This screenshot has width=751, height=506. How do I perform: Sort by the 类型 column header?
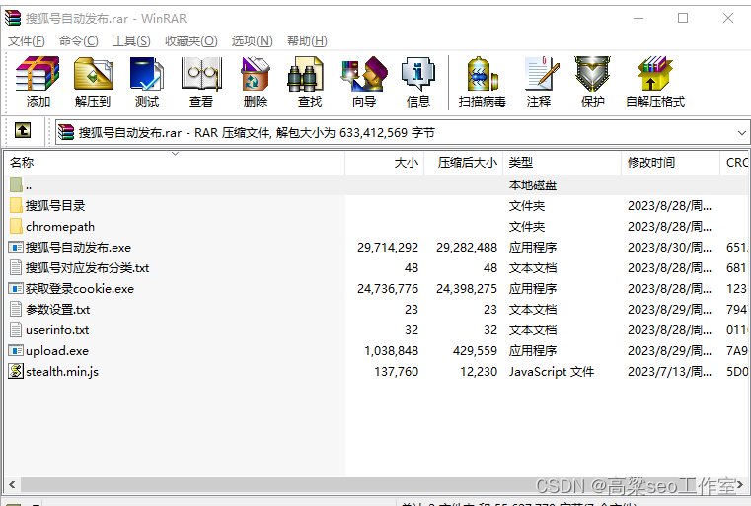click(x=562, y=163)
